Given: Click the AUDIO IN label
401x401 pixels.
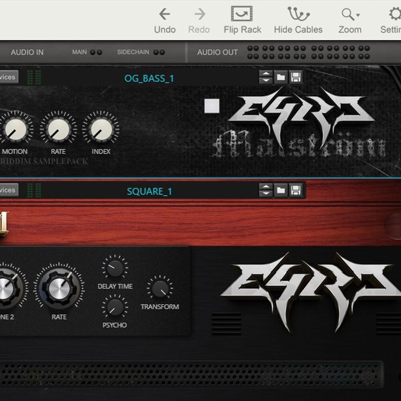Looking at the screenshot, I should point(27,52).
